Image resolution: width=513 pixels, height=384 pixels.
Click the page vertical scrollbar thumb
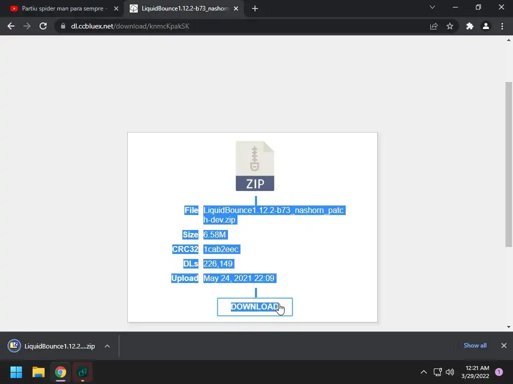pos(508,164)
